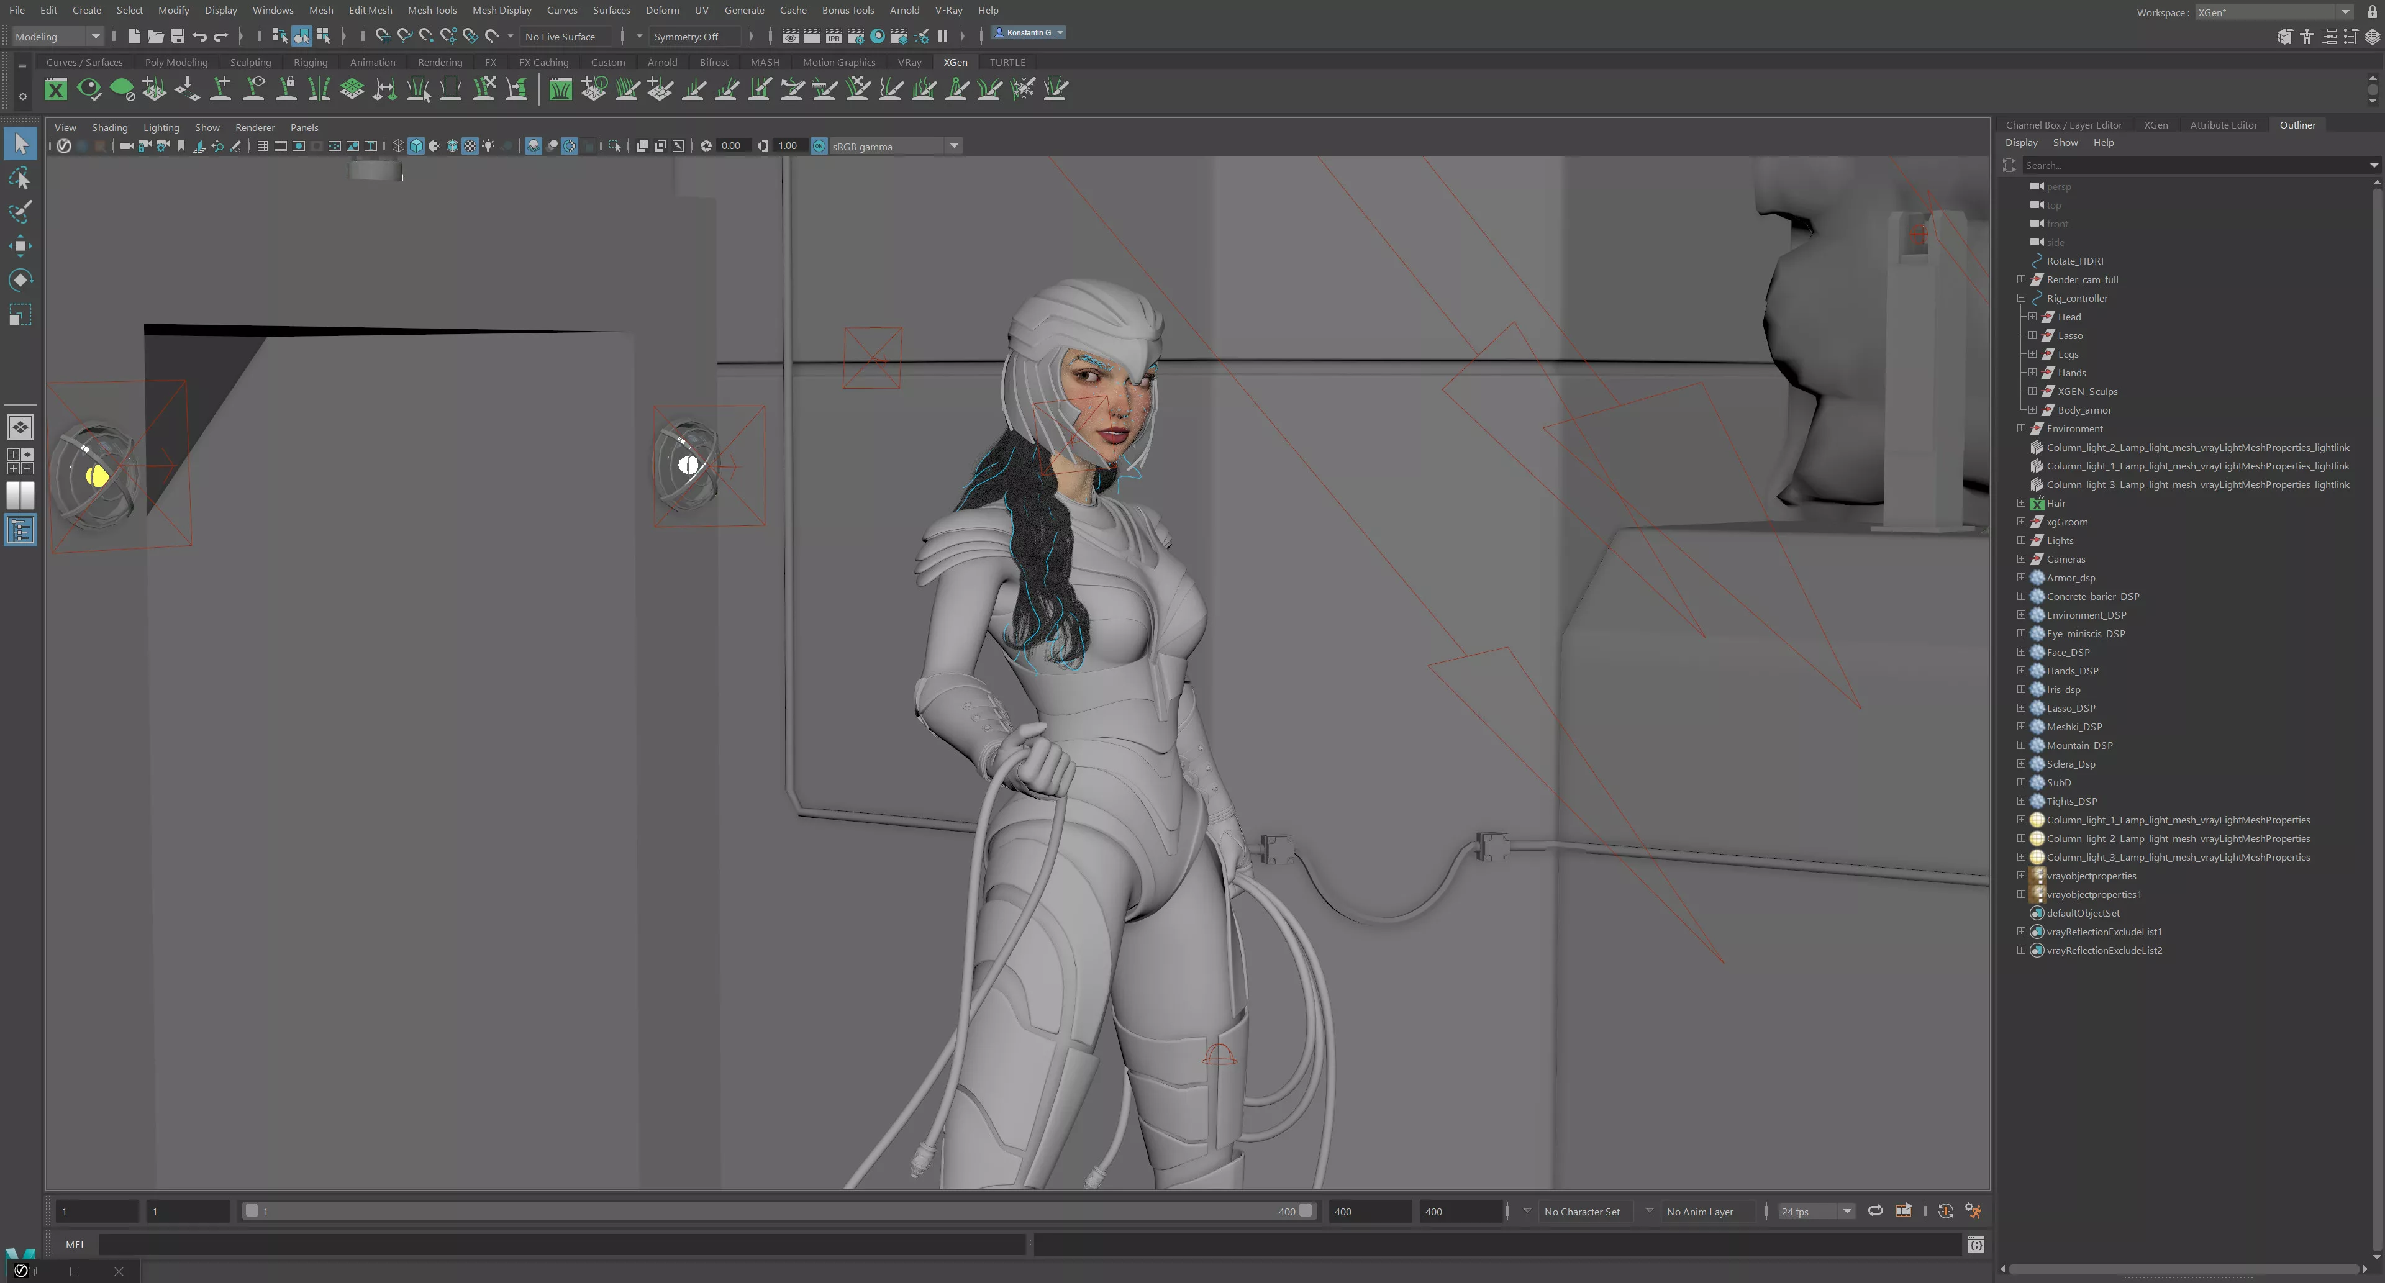Open the sRGB gamma view transform dropdown
2385x1283 pixels.
click(x=953, y=147)
